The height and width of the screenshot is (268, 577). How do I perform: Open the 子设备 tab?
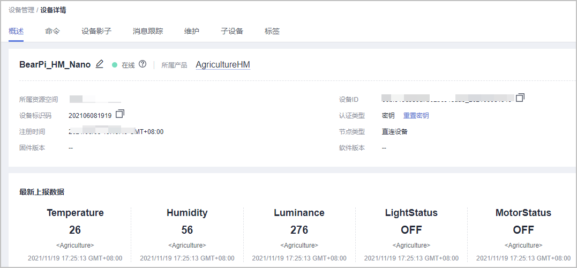click(x=232, y=31)
